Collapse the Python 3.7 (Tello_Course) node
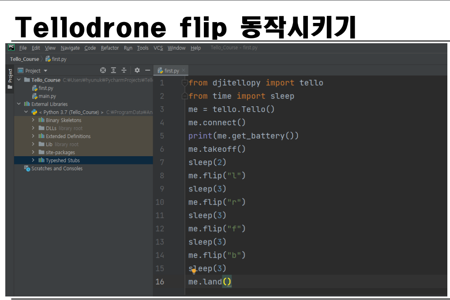The height and width of the screenshot is (300, 450). [26, 112]
